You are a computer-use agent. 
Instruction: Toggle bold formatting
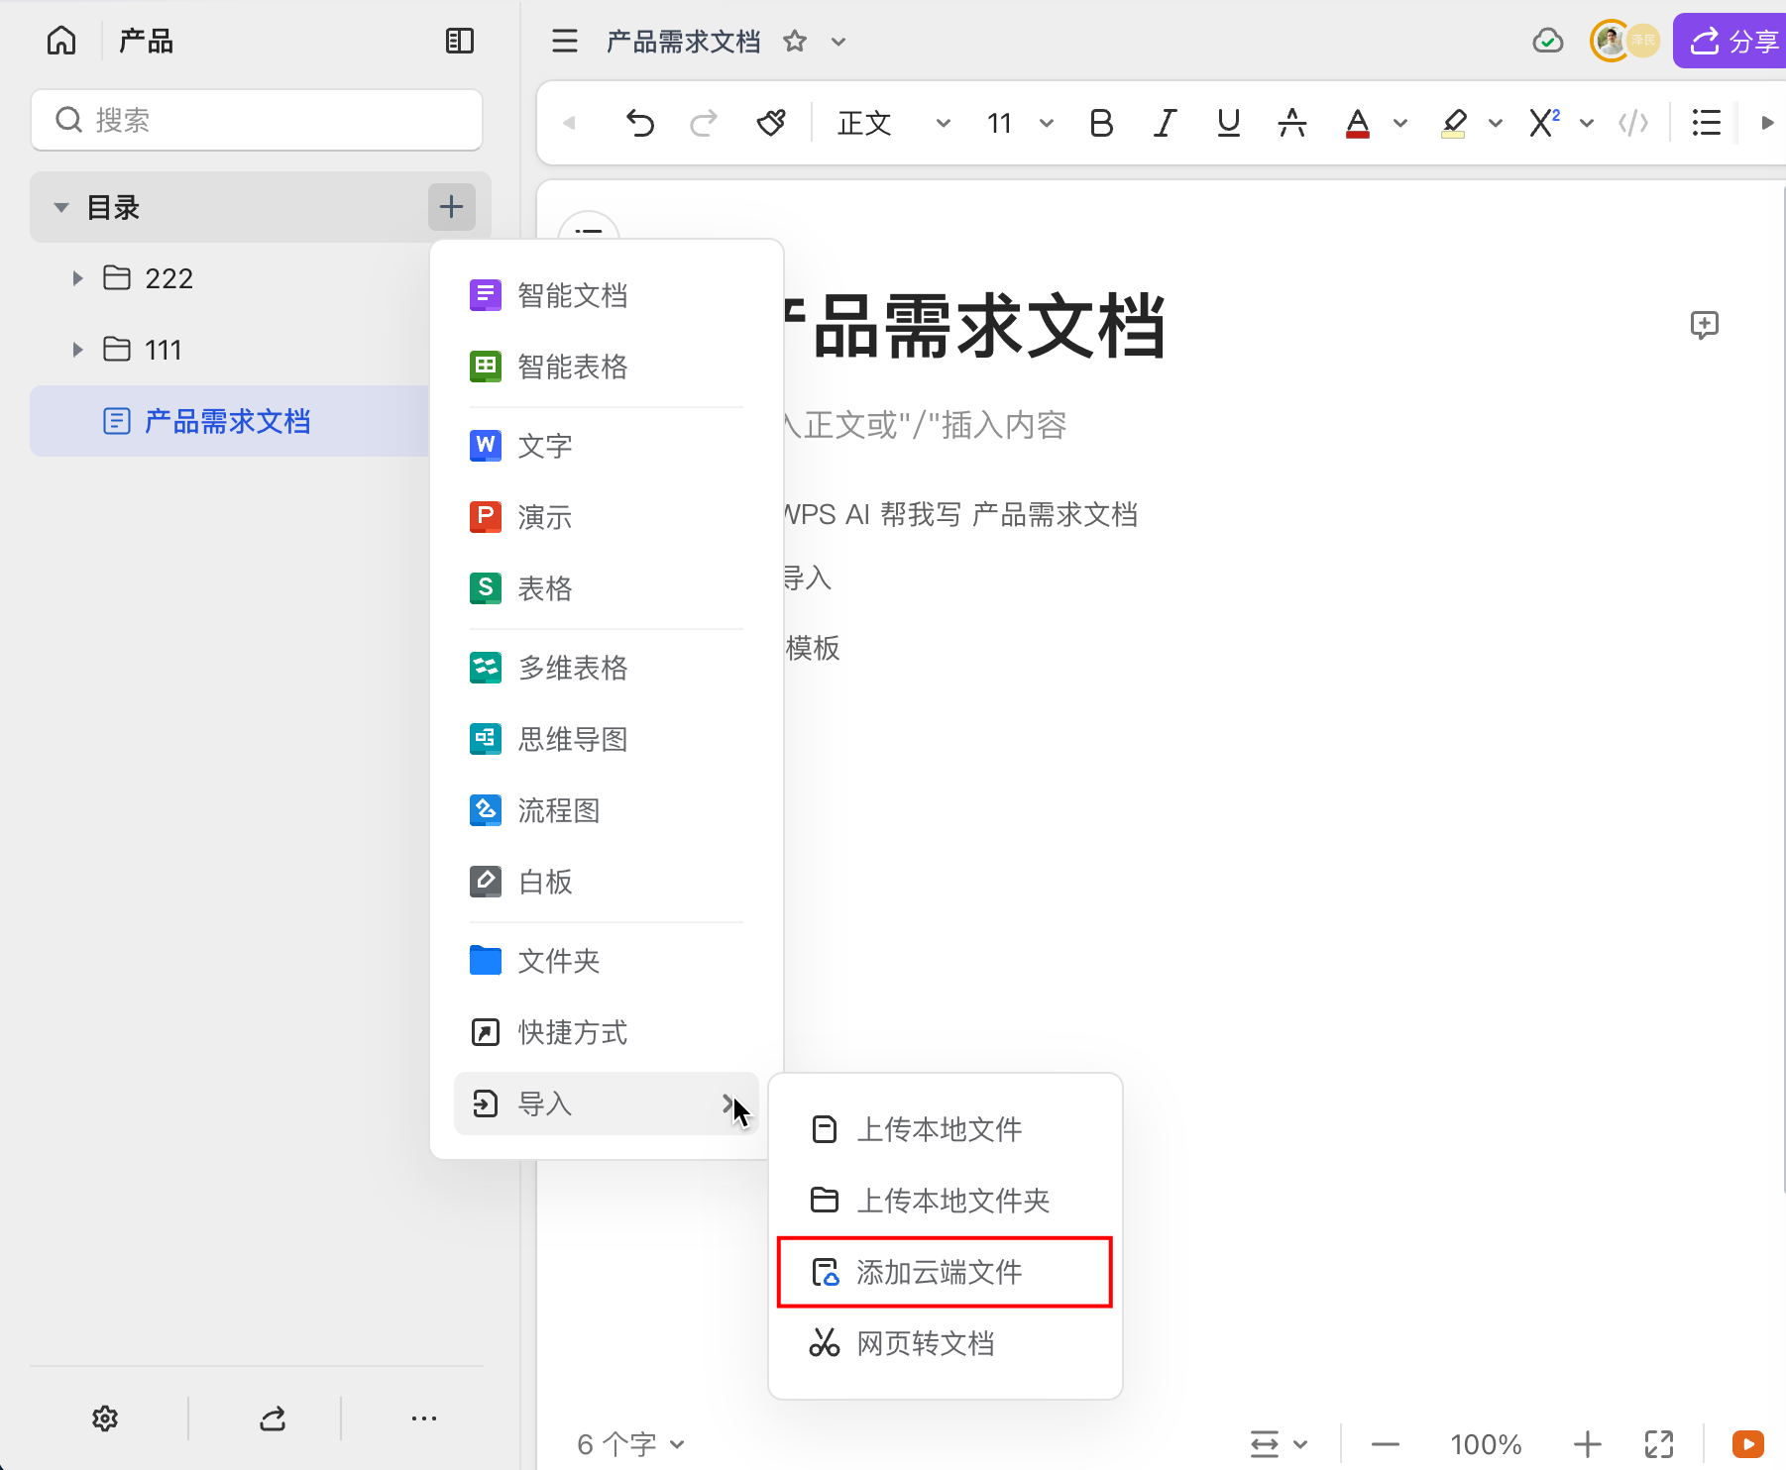point(1101,123)
